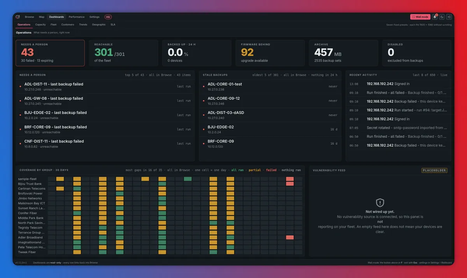Open the Map section
The image size is (467, 278).
point(42,17)
